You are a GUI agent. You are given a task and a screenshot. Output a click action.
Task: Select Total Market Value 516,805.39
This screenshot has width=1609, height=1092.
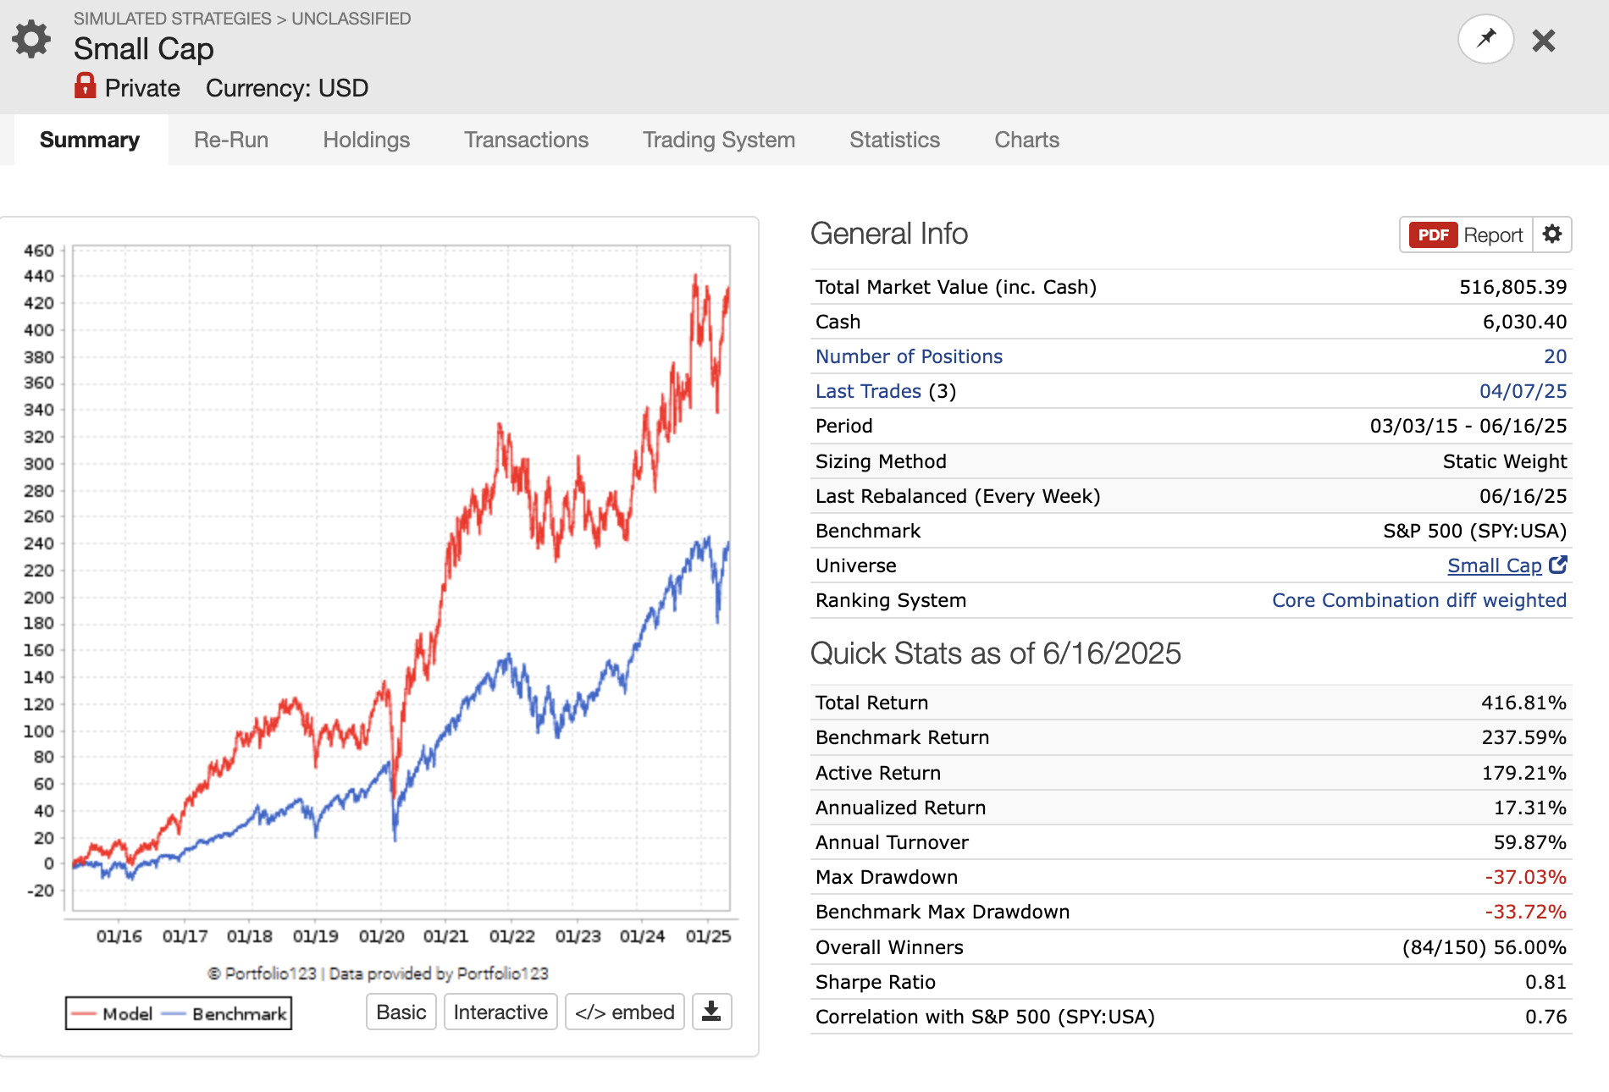(x=1512, y=287)
